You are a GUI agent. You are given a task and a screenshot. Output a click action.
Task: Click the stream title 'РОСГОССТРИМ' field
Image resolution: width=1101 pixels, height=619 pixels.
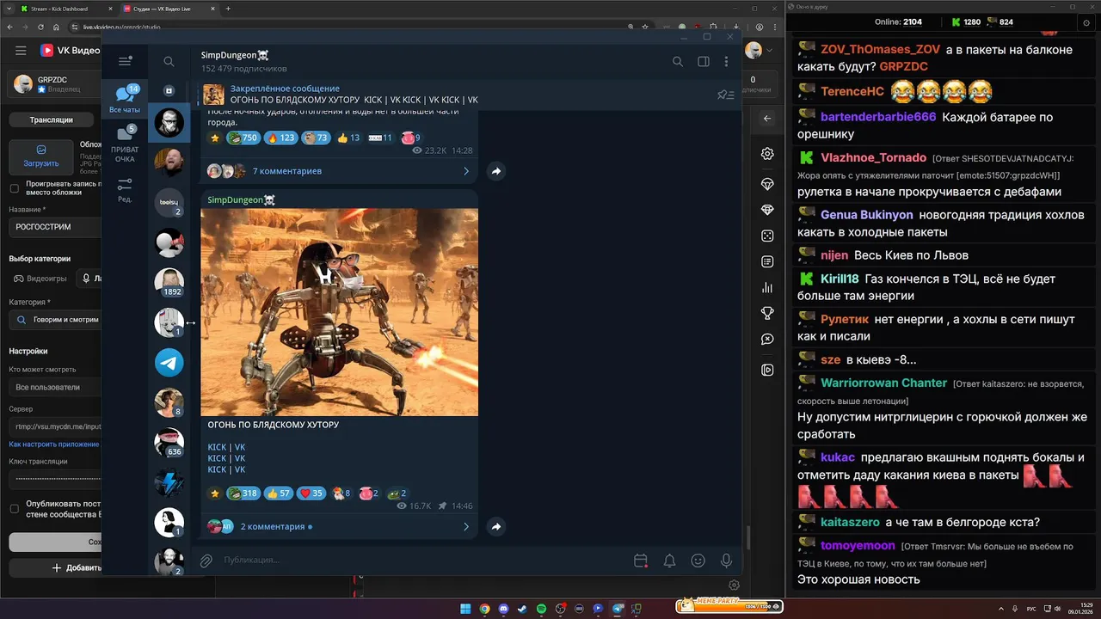coord(55,227)
